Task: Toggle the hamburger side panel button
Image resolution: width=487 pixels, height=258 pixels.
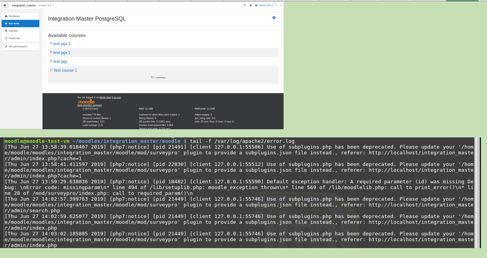Action: [5, 5]
